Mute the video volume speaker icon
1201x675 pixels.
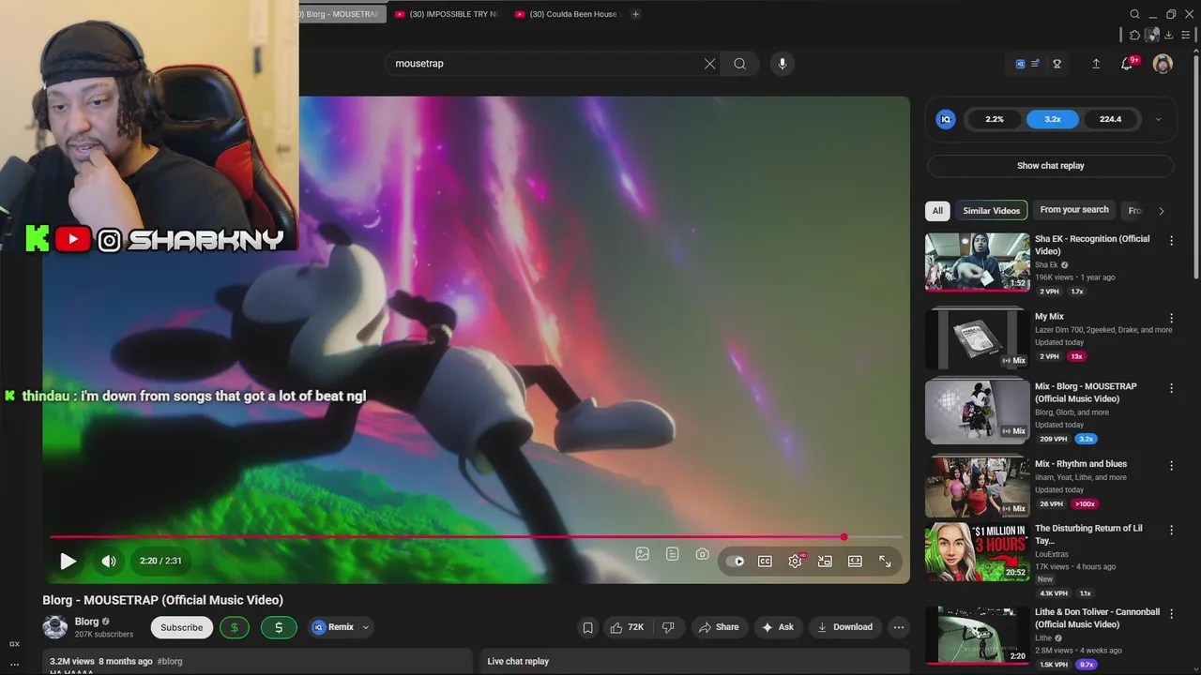109,561
